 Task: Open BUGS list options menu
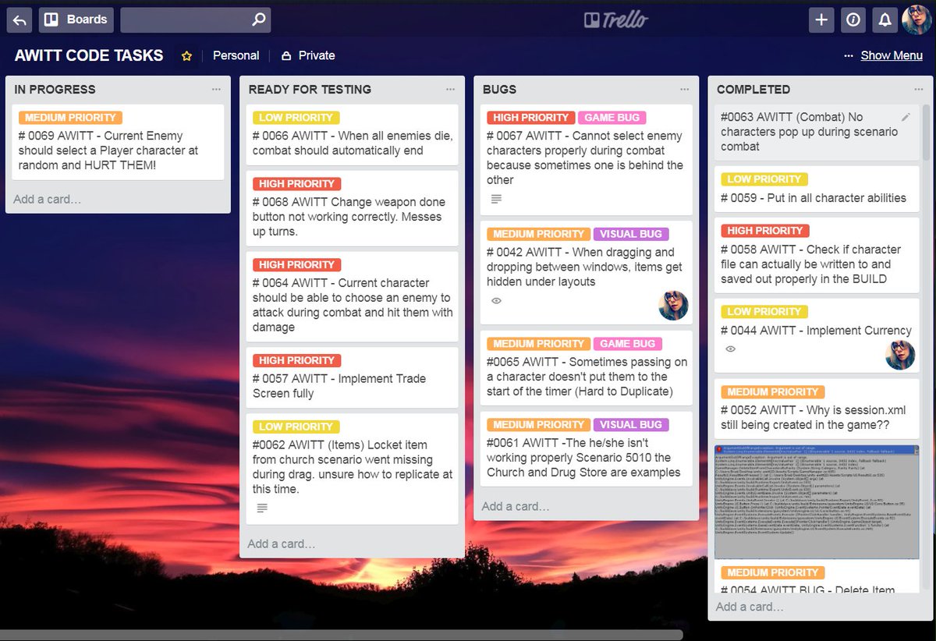point(684,90)
